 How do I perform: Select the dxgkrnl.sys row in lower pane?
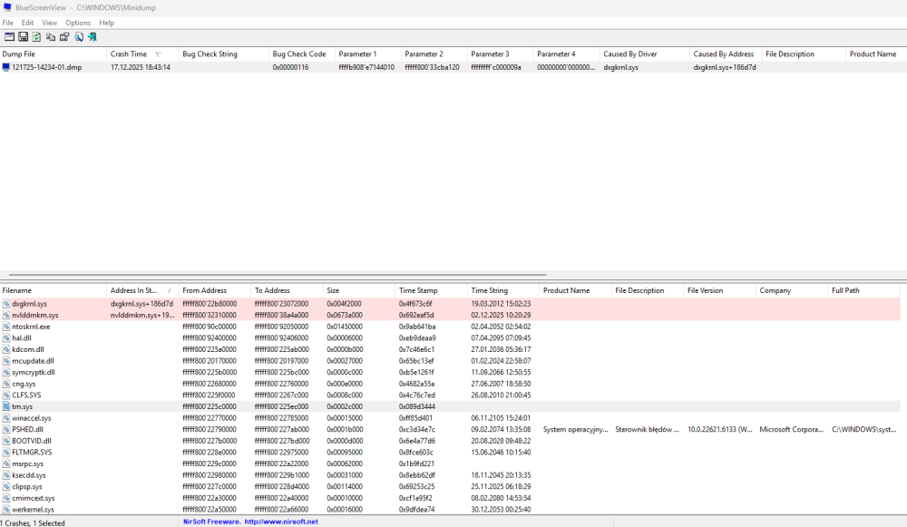[30, 304]
